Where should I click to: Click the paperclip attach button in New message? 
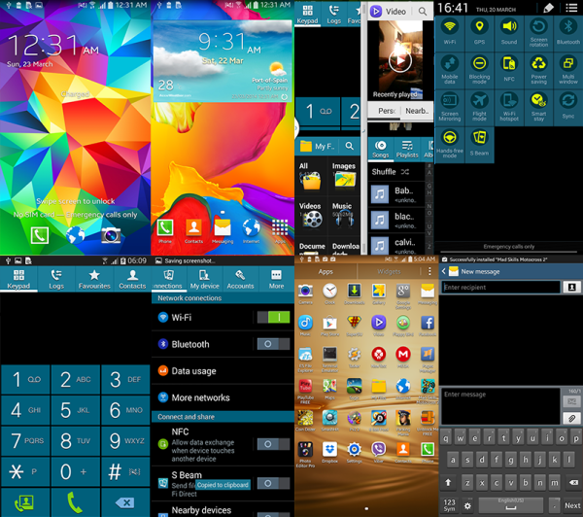572,418
